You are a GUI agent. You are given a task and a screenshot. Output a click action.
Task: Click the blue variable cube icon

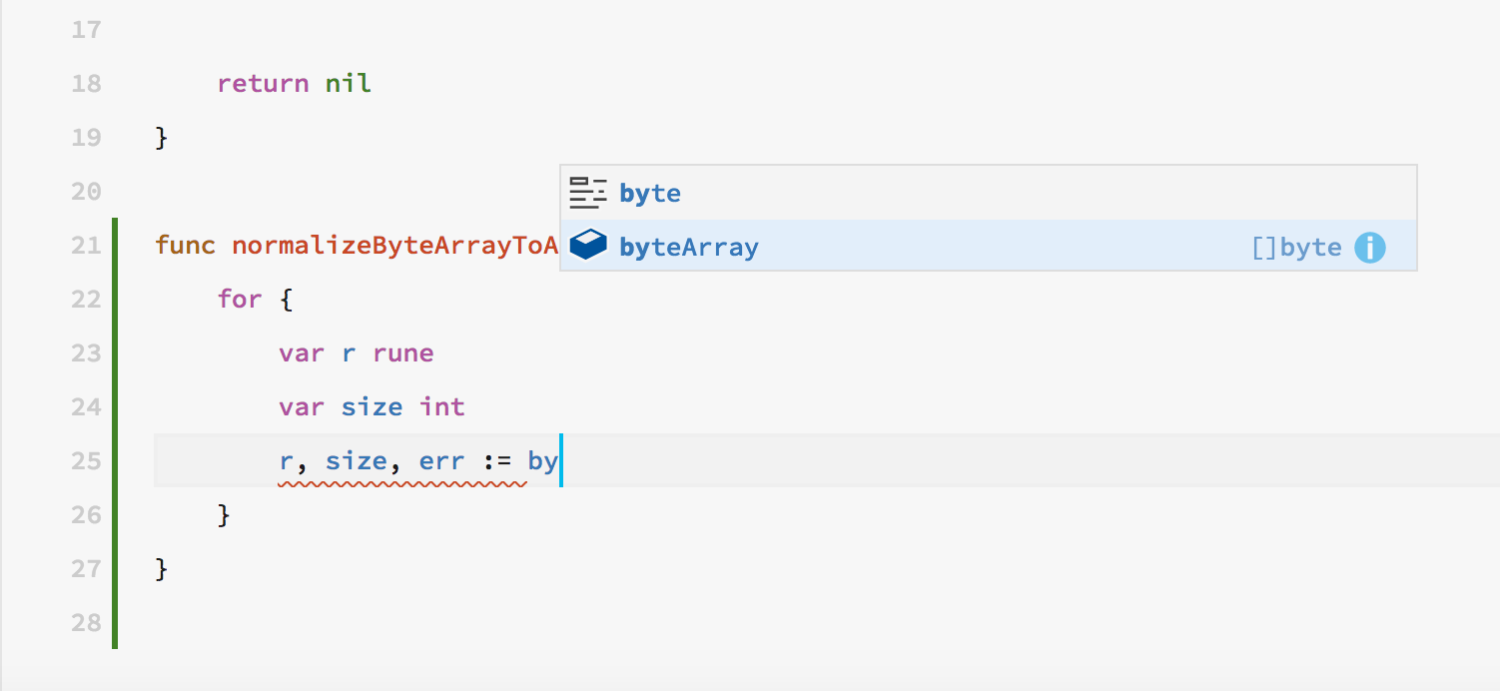pyautogui.click(x=588, y=246)
